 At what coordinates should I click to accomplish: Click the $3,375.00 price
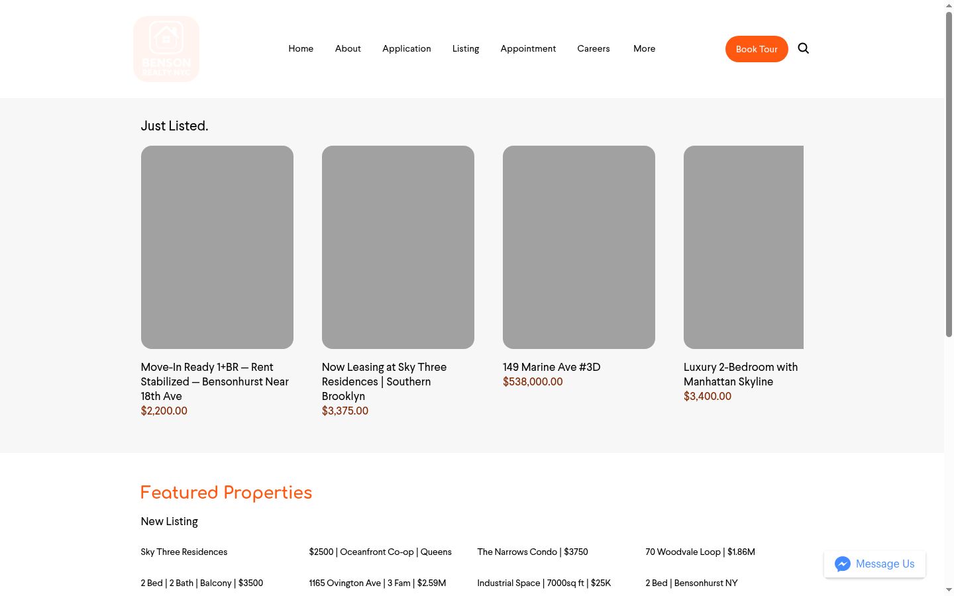[x=345, y=411]
